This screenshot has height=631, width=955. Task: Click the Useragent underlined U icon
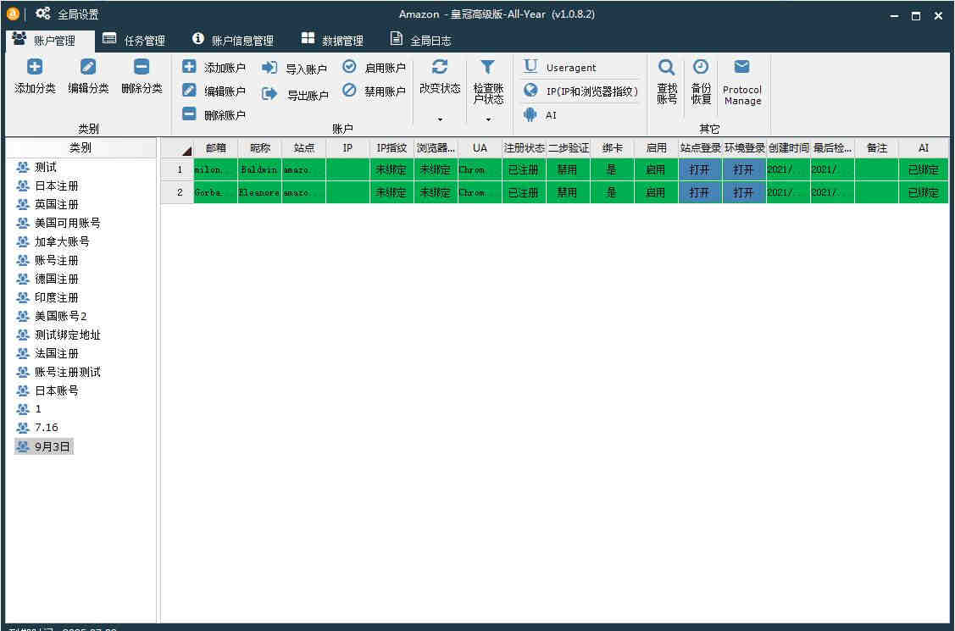tap(530, 66)
